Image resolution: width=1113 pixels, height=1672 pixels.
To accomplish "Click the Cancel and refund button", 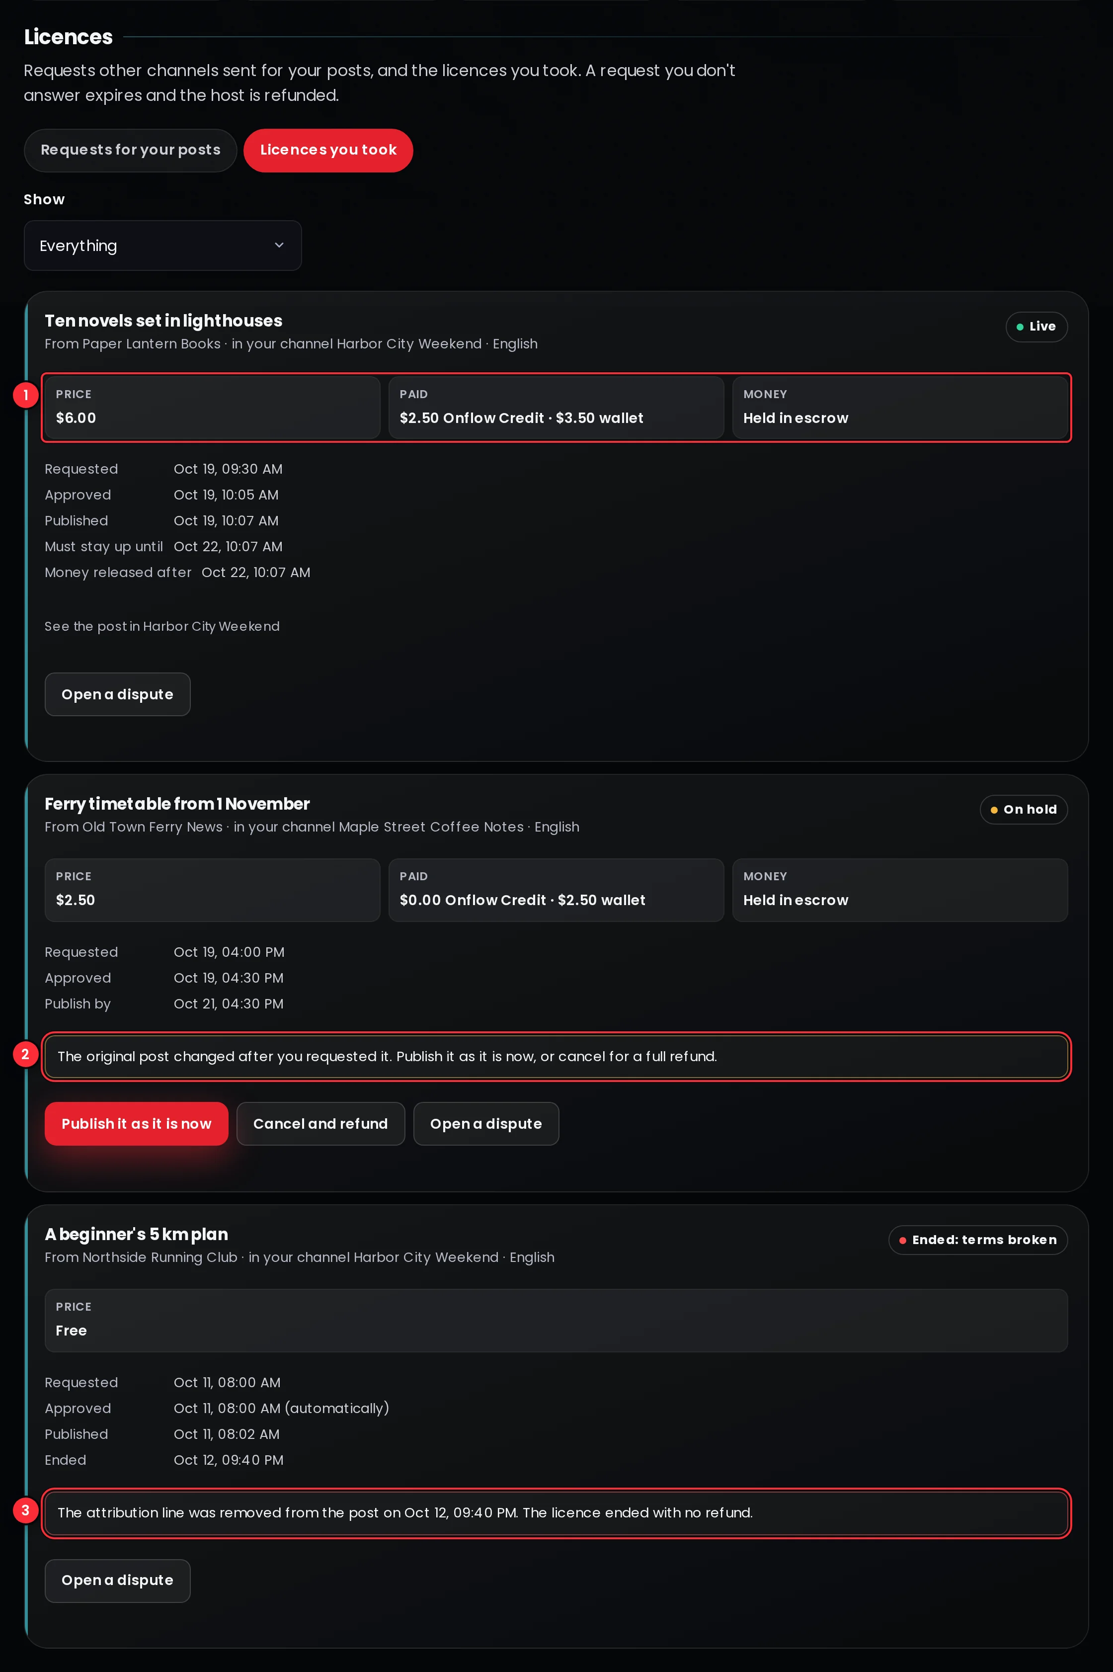I will (x=320, y=1123).
